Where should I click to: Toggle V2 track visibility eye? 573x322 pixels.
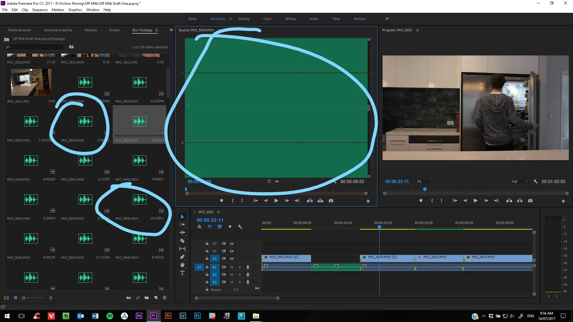232,251
